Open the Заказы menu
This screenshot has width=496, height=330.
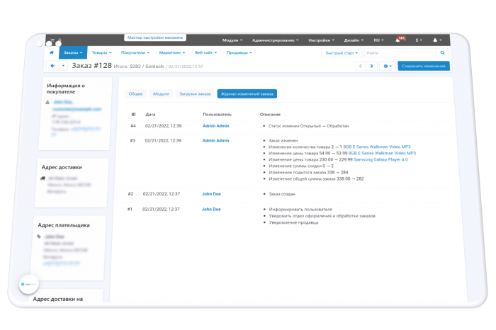coord(73,52)
